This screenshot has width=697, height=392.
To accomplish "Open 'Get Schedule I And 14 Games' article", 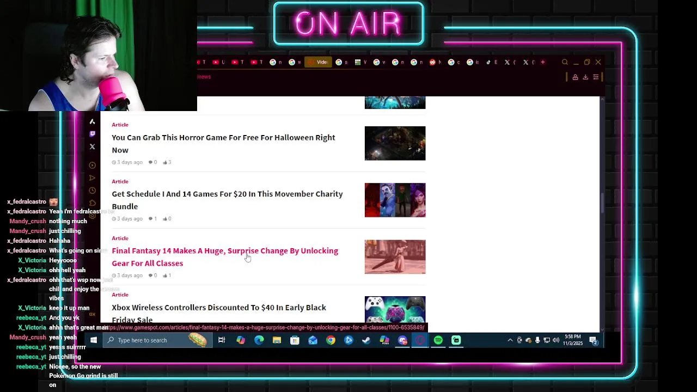I will 227,200.
